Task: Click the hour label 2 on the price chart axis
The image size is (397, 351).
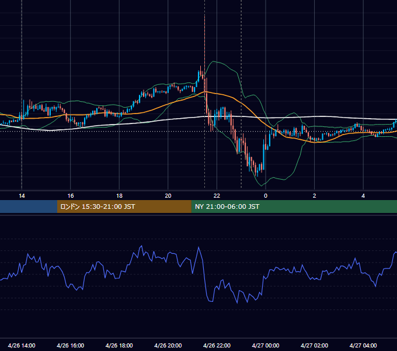Action: pyautogui.click(x=315, y=196)
